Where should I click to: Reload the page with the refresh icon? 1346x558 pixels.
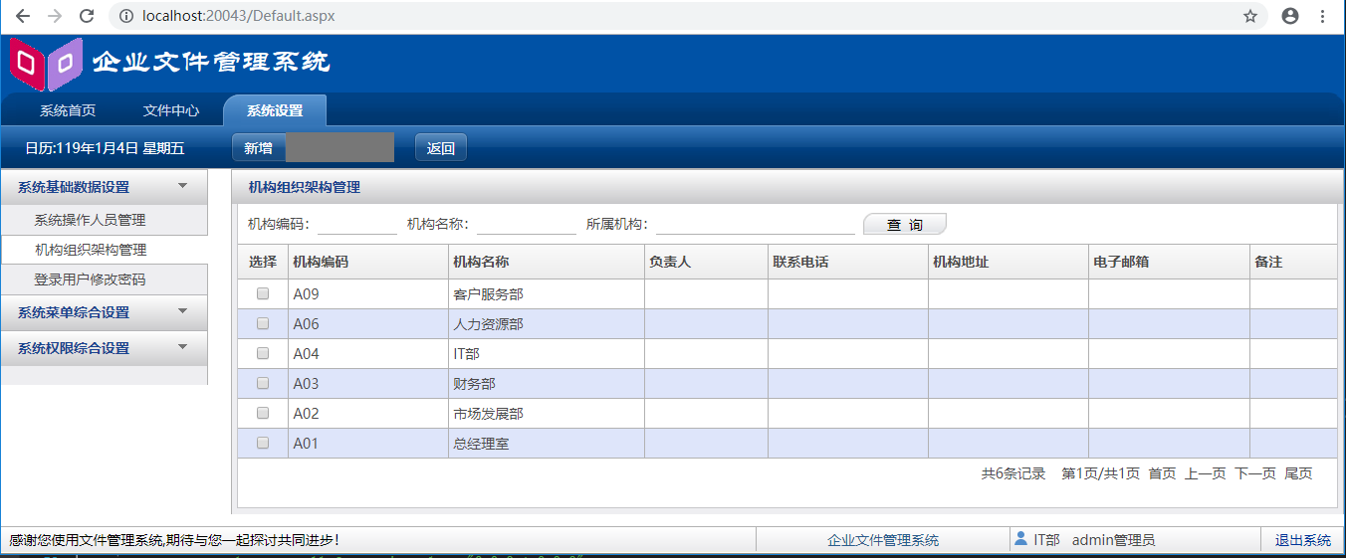(x=87, y=16)
